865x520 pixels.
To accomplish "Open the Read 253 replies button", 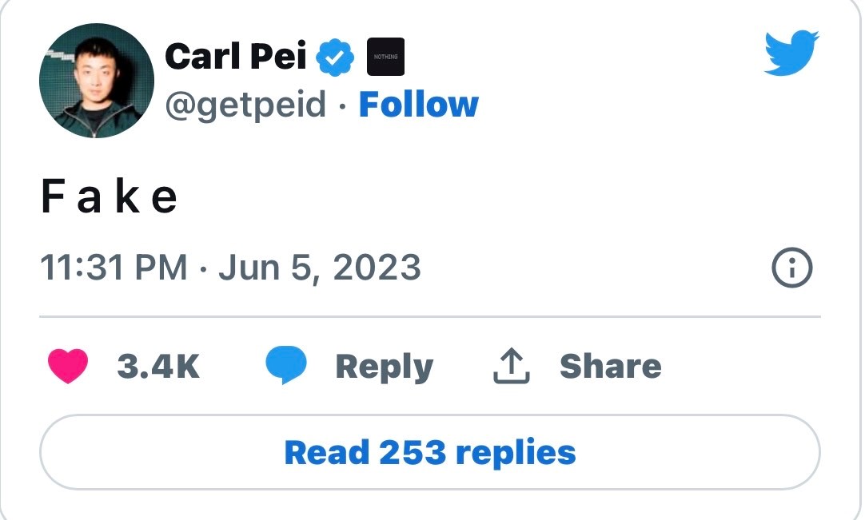I will (x=430, y=452).
